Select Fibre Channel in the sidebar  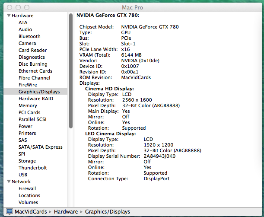point(34,78)
